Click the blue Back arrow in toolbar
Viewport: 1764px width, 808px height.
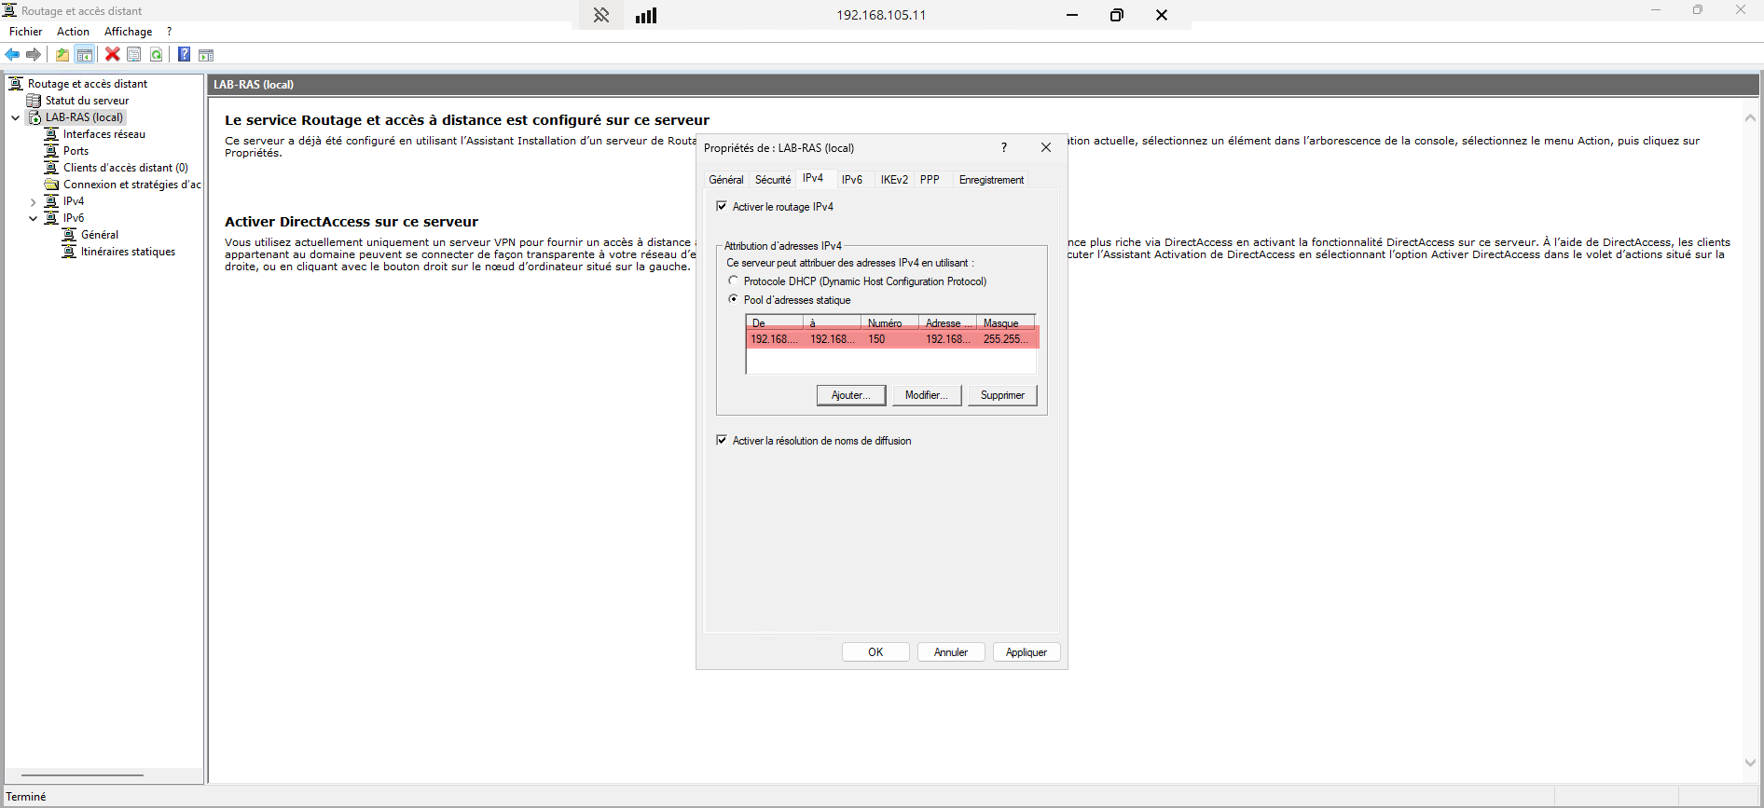pos(12,55)
